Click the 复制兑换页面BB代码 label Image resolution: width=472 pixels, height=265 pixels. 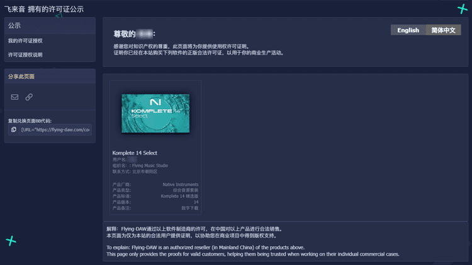tap(30, 121)
